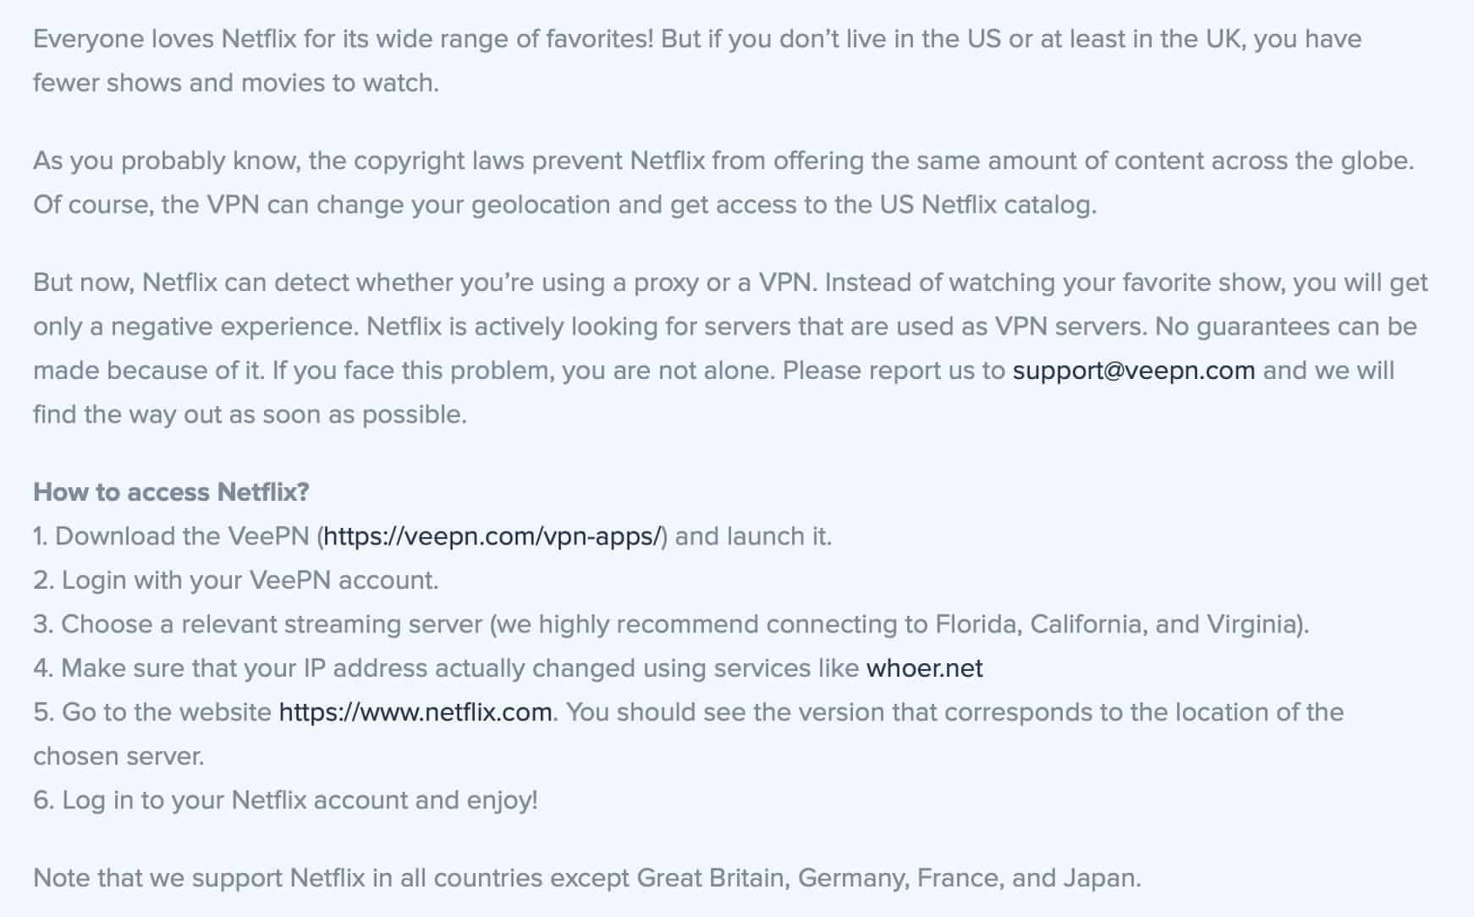The height and width of the screenshot is (917, 1474).
Task: Click the paragraph about copyright laws
Action: click(723, 183)
